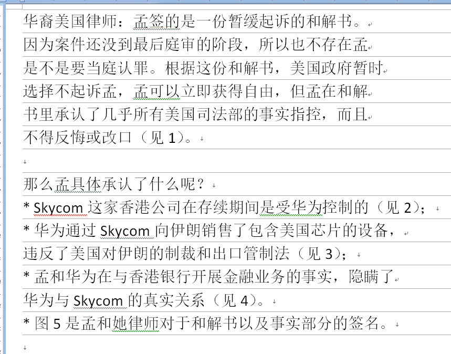Click Skycom before 这家香港公司
The height and width of the screenshot is (354, 451).
coord(58,208)
